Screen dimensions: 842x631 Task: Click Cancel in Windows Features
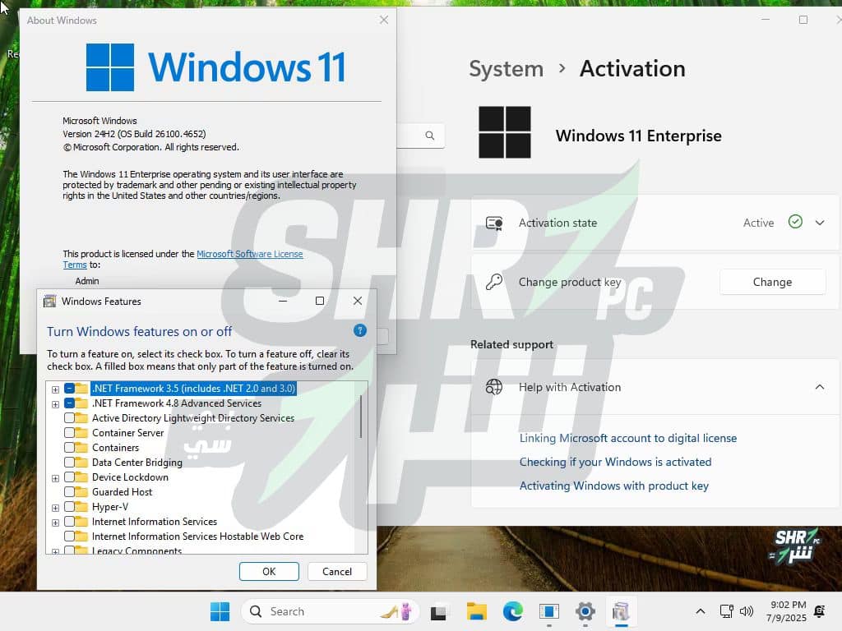pos(337,572)
